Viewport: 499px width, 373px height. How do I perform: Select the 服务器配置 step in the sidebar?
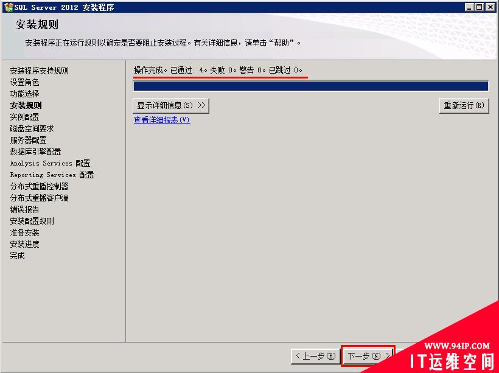[x=28, y=140]
